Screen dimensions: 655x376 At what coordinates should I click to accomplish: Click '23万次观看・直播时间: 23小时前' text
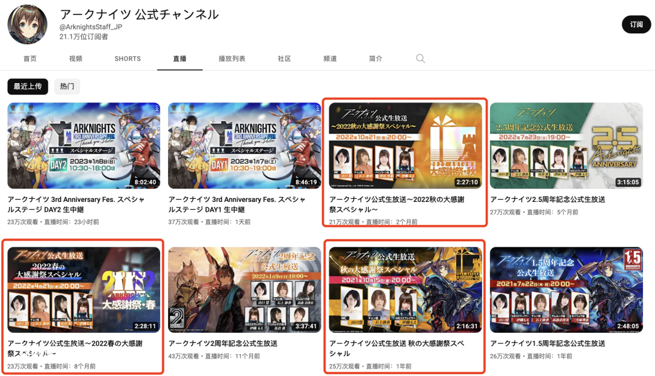pos(53,222)
